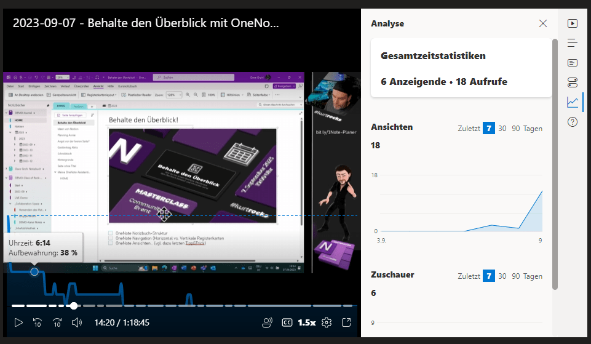Tick the OneNote Notizbuch-Struktur checkbox
This screenshot has height=344, width=591.
(x=111, y=233)
